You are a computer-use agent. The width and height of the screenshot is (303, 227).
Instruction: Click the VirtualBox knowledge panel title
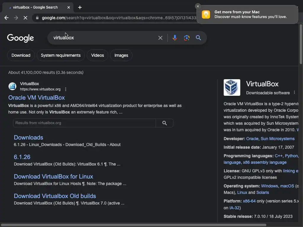[x=262, y=84]
